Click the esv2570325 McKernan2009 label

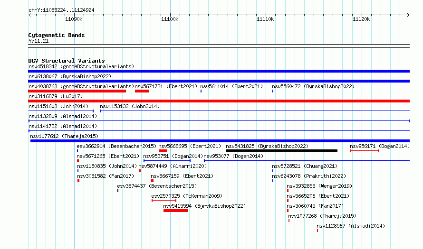[x=187, y=196]
